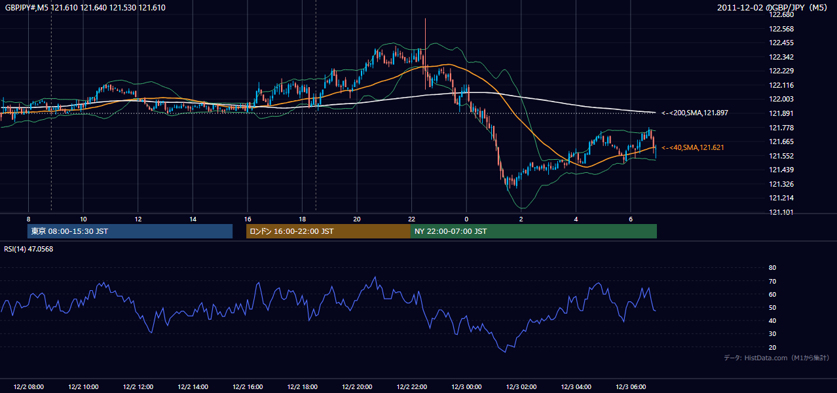Click hour tick 14 under price chart
This screenshot has height=393, width=837.
coord(193,219)
